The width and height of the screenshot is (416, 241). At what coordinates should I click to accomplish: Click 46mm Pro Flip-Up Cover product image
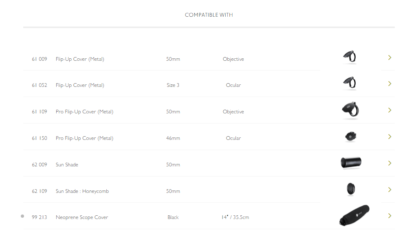(x=350, y=137)
